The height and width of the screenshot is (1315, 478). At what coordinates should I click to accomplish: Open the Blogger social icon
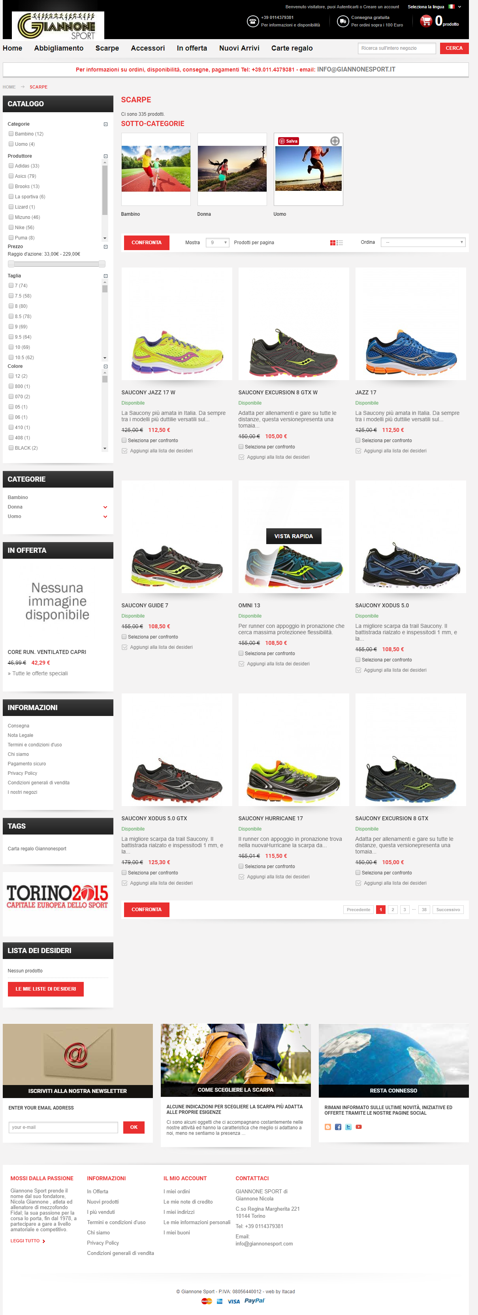point(328,1127)
